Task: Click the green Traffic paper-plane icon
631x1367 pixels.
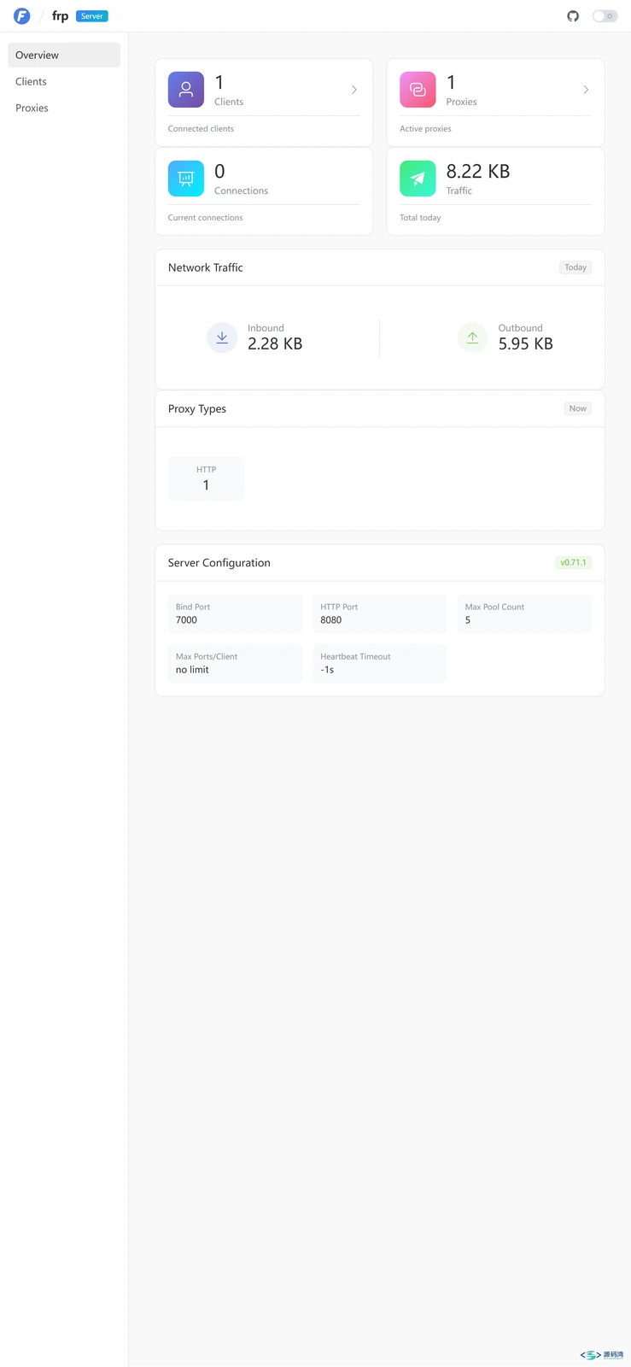Action: click(x=418, y=179)
